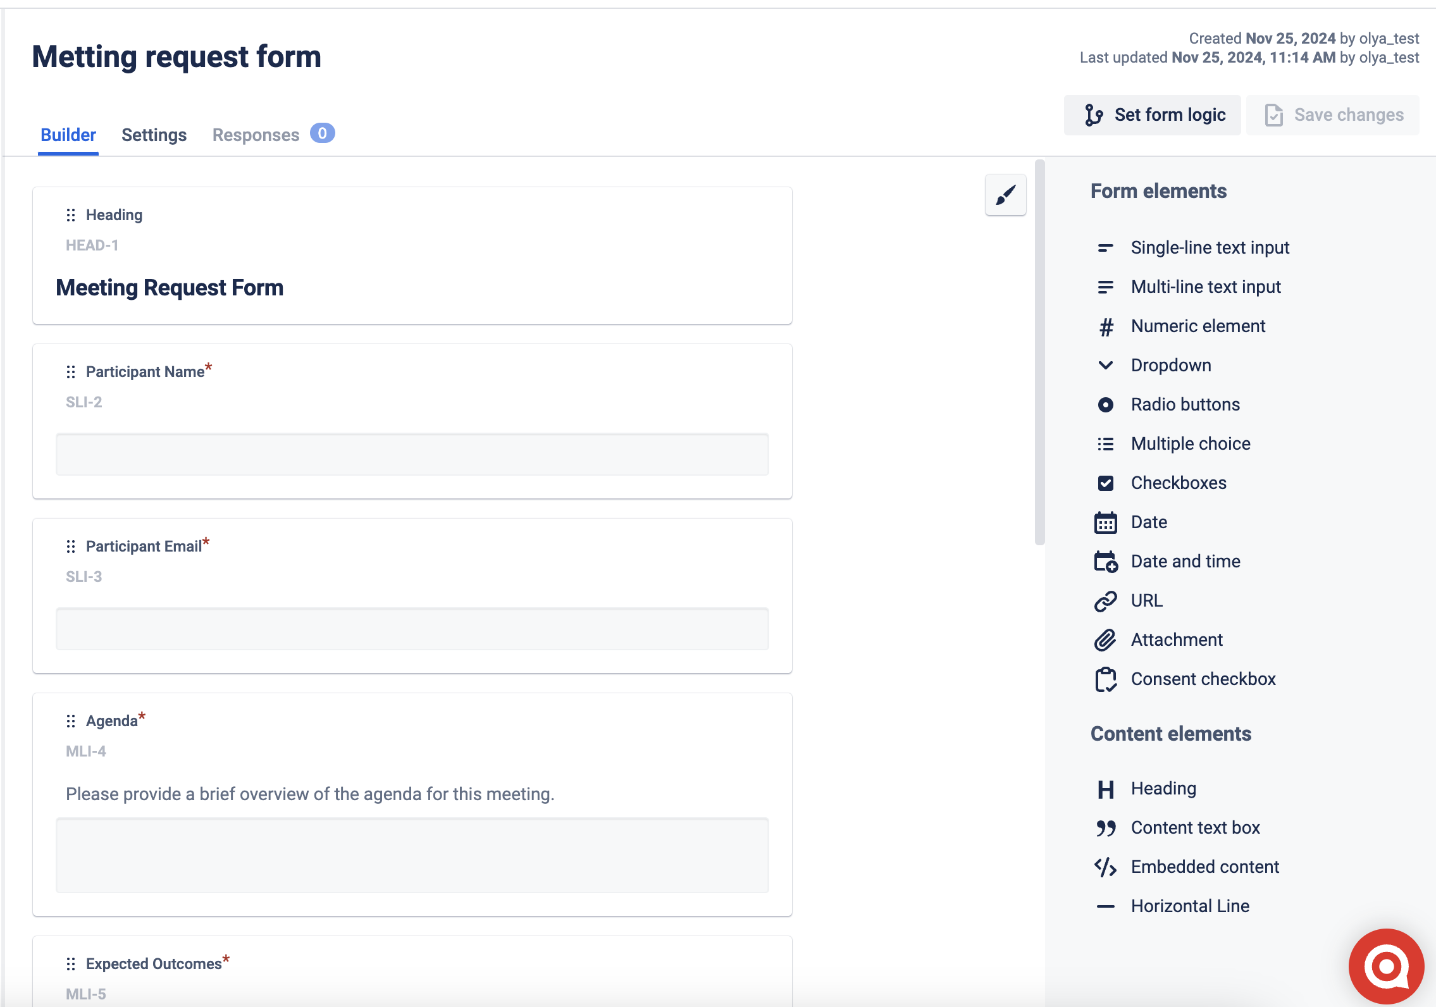Add an Attachment element

(1176, 639)
